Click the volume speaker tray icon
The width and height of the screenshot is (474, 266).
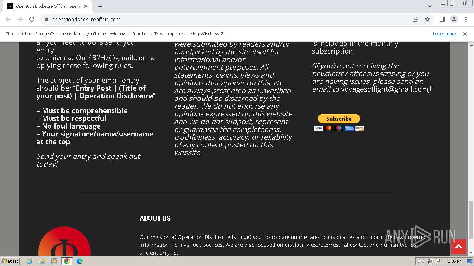[421, 261]
